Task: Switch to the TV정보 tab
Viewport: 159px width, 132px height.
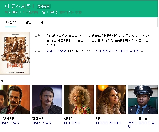Action: 11,22
